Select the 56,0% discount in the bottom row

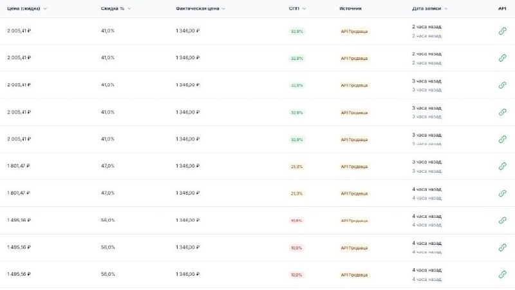[x=108, y=274]
